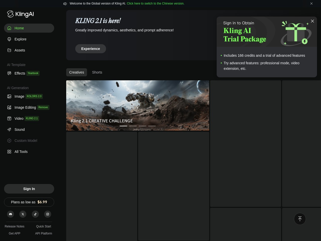This screenshot has height=241, width=321.
Task: Open Image Editing tool
Action: pyautogui.click(x=25, y=107)
